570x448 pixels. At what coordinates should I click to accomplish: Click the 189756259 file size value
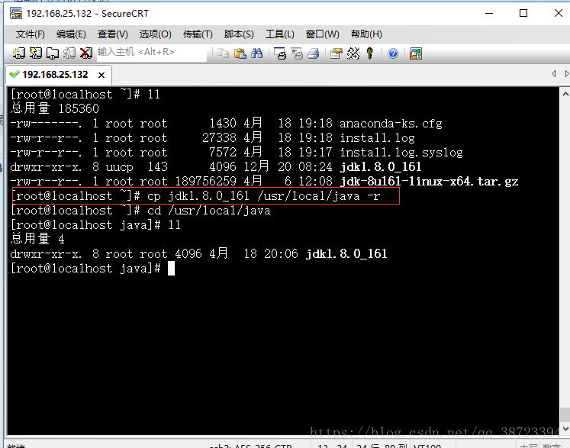[x=206, y=182]
